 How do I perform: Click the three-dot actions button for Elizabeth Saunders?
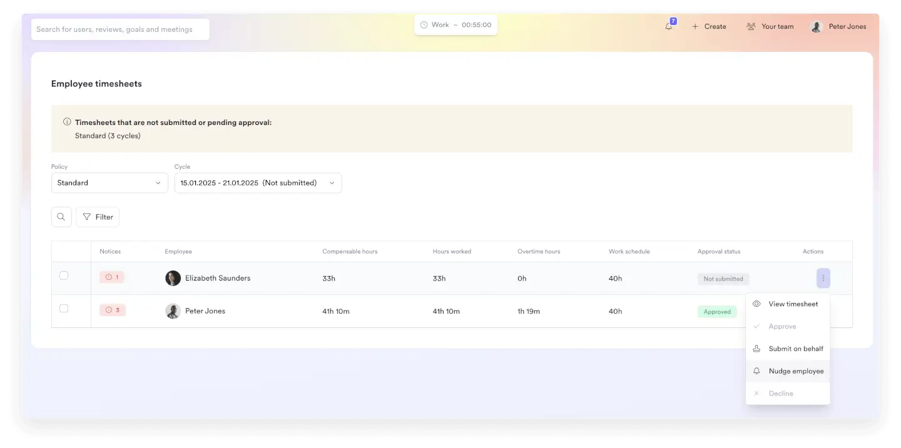(x=823, y=278)
